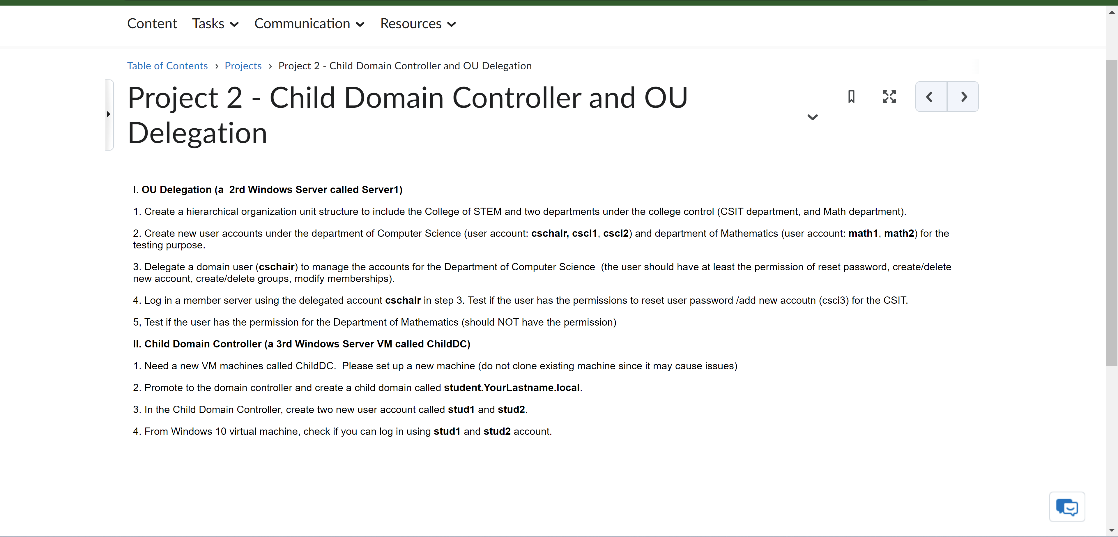Expand the course content side panel arrow
The height and width of the screenshot is (537, 1118).
tap(109, 114)
